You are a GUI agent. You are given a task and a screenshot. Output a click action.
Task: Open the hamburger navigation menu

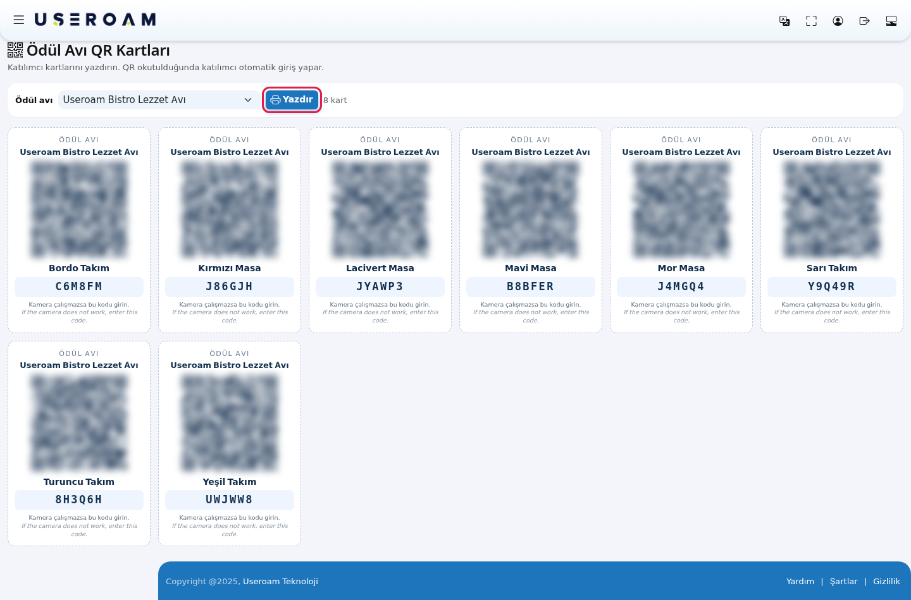pyautogui.click(x=19, y=20)
